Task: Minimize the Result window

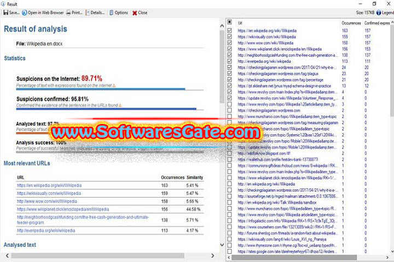Action: coord(360,4)
